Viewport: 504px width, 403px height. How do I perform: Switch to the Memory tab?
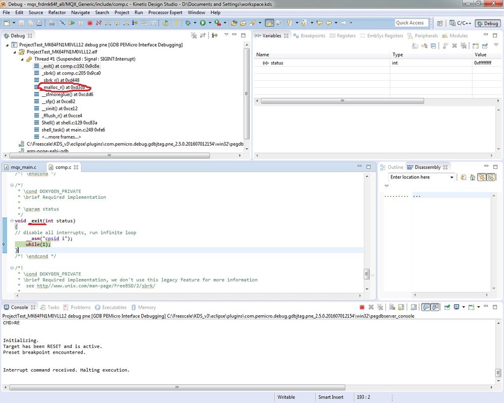[143, 308]
